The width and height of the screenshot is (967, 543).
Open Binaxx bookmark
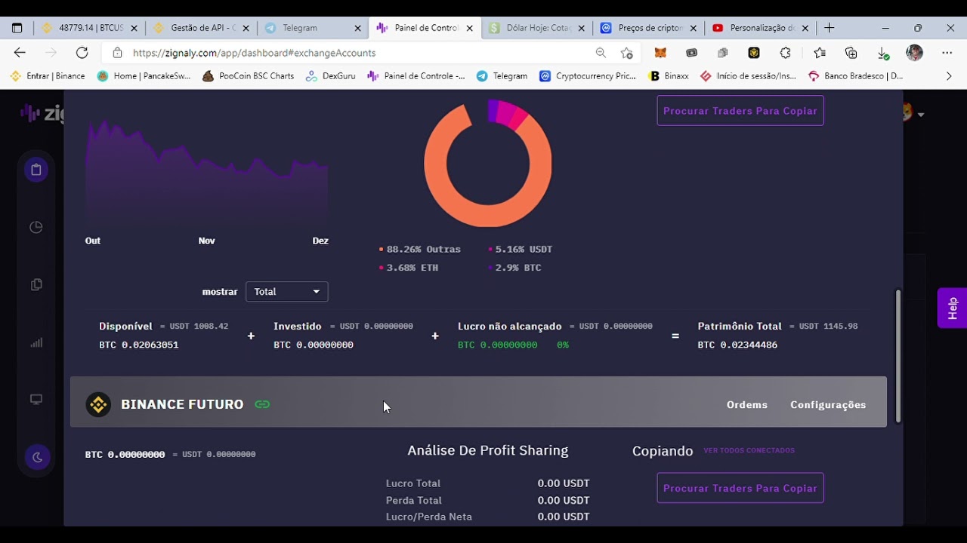pyautogui.click(x=669, y=75)
